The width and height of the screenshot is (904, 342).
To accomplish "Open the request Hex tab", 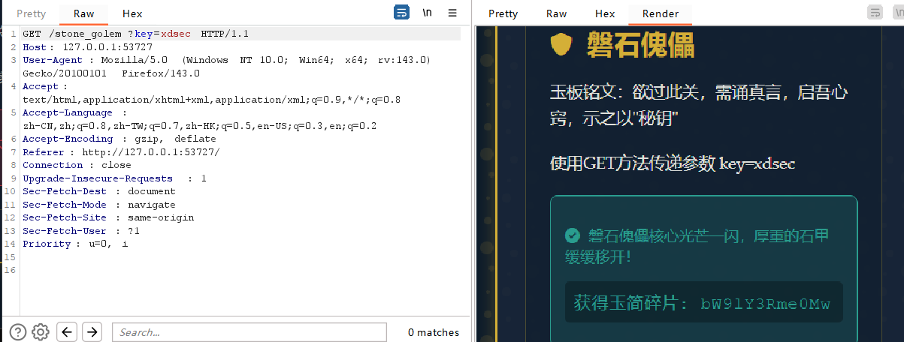I will point(132,13).
